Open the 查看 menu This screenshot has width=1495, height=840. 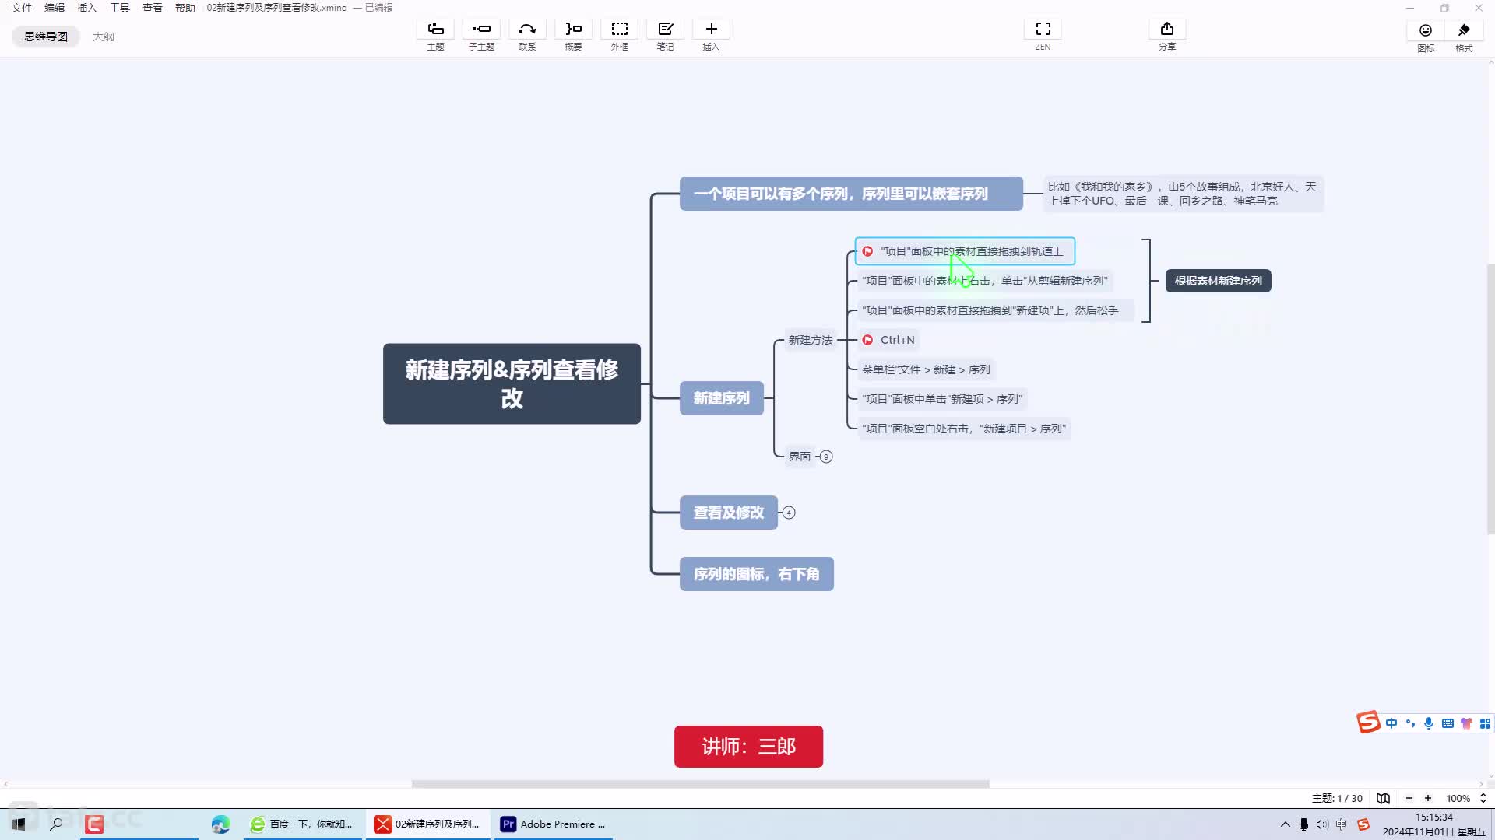coord(153,8)
